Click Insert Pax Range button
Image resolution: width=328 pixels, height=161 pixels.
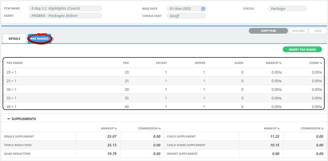(x=302, y=49)
